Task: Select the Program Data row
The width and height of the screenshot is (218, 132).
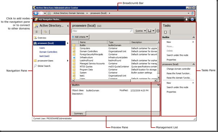Action: coord(115,70)
